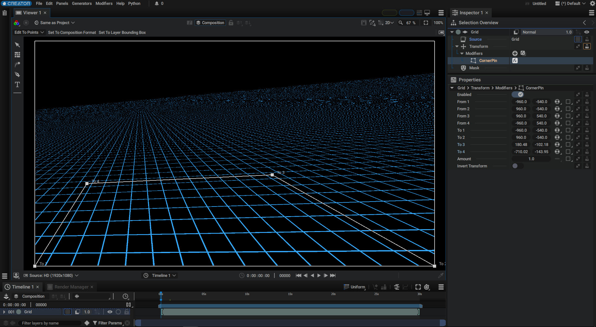Open the Same as Project dropdown

coord(55,23)
